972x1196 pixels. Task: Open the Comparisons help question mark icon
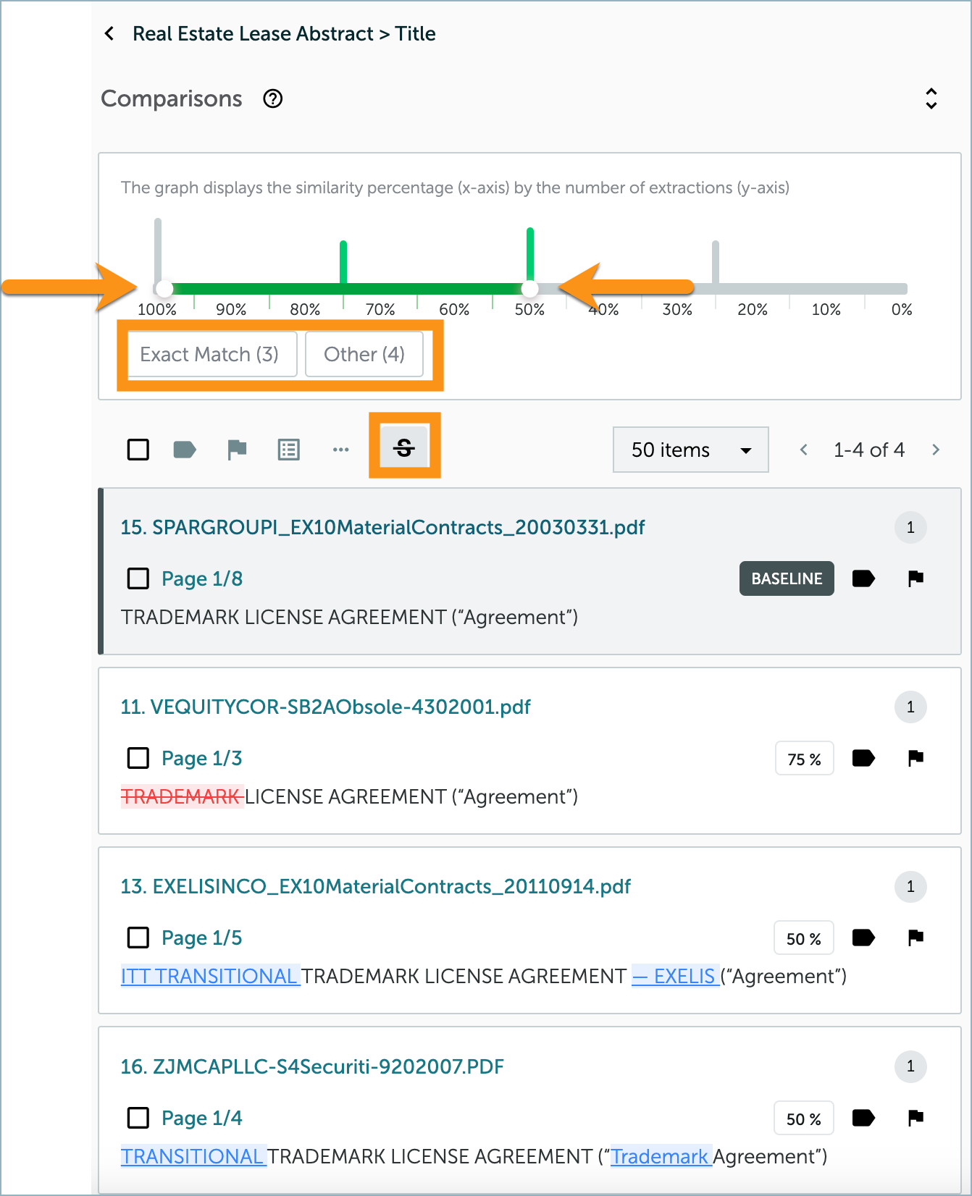click(273, 98)
